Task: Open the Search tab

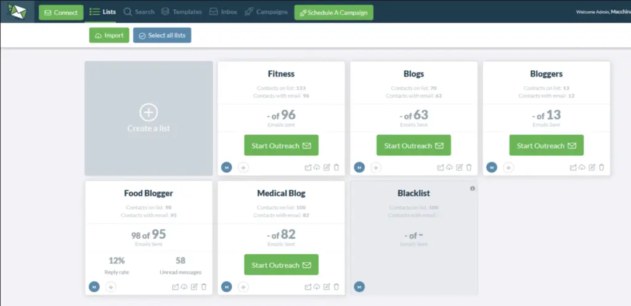Action: (x=139, y=12)
